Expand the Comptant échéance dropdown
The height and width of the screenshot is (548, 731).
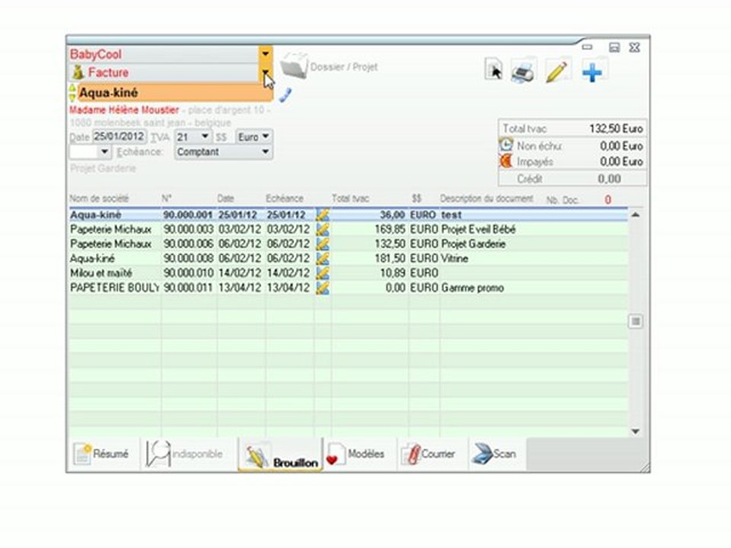(x=224, y=152)
